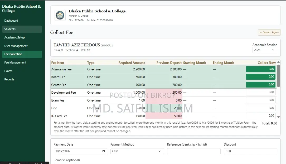Select User Management in sidebar

click(22, 46)
